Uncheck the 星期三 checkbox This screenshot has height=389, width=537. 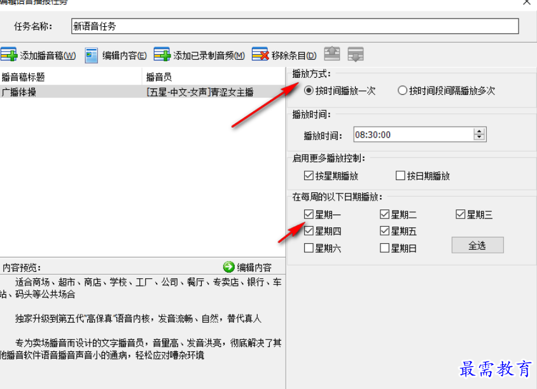[x=460, y=215]
